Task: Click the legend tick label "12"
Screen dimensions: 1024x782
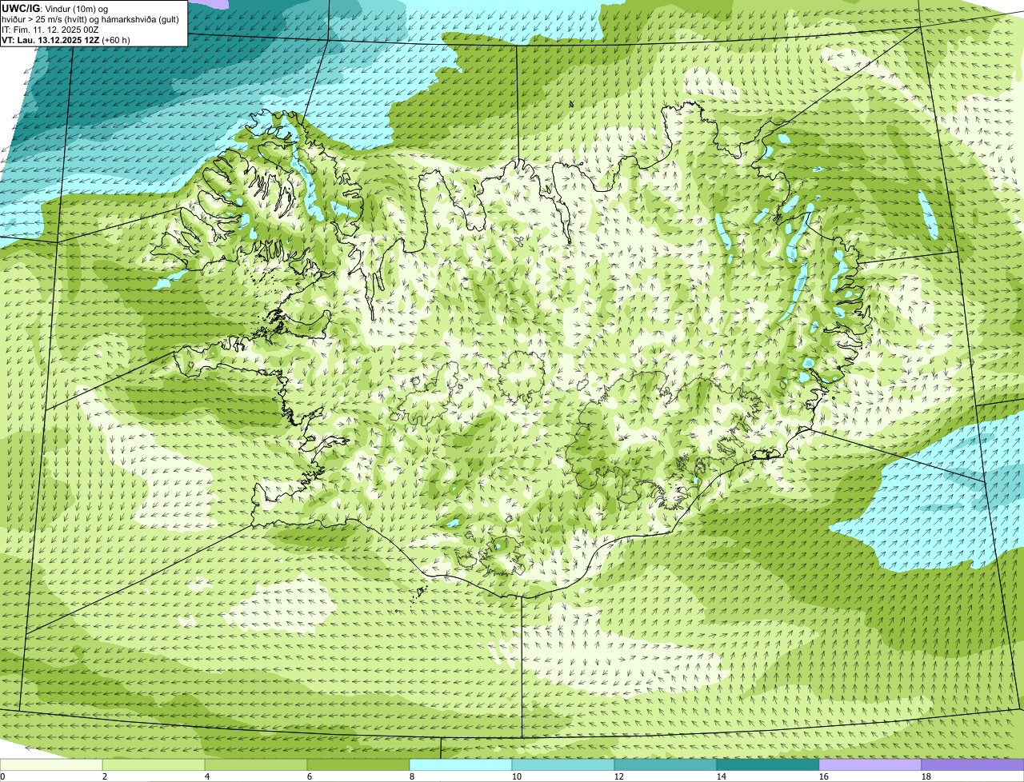Action: [x=619, y=776]
